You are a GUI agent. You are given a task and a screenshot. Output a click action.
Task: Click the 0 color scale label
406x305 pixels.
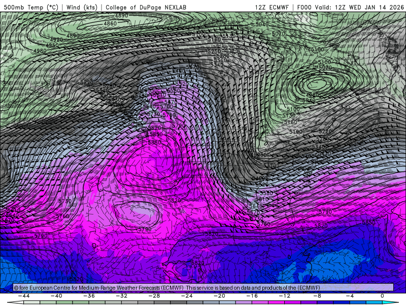(382, 296)
